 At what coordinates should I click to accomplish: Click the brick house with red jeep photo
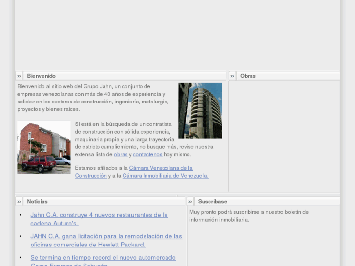(x=44, y=147)
